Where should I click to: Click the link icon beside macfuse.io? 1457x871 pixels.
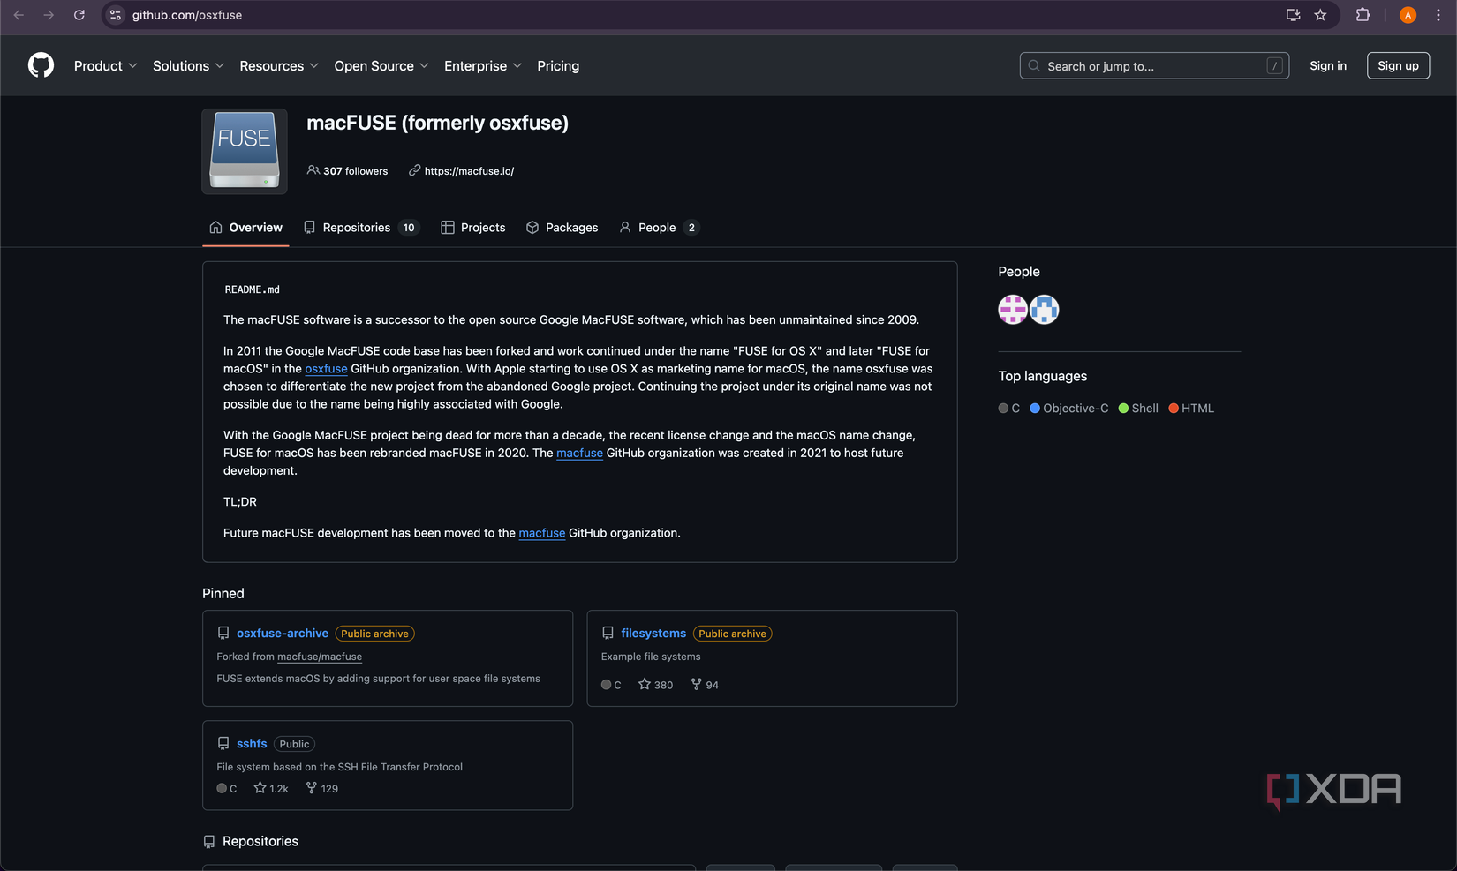414,170
